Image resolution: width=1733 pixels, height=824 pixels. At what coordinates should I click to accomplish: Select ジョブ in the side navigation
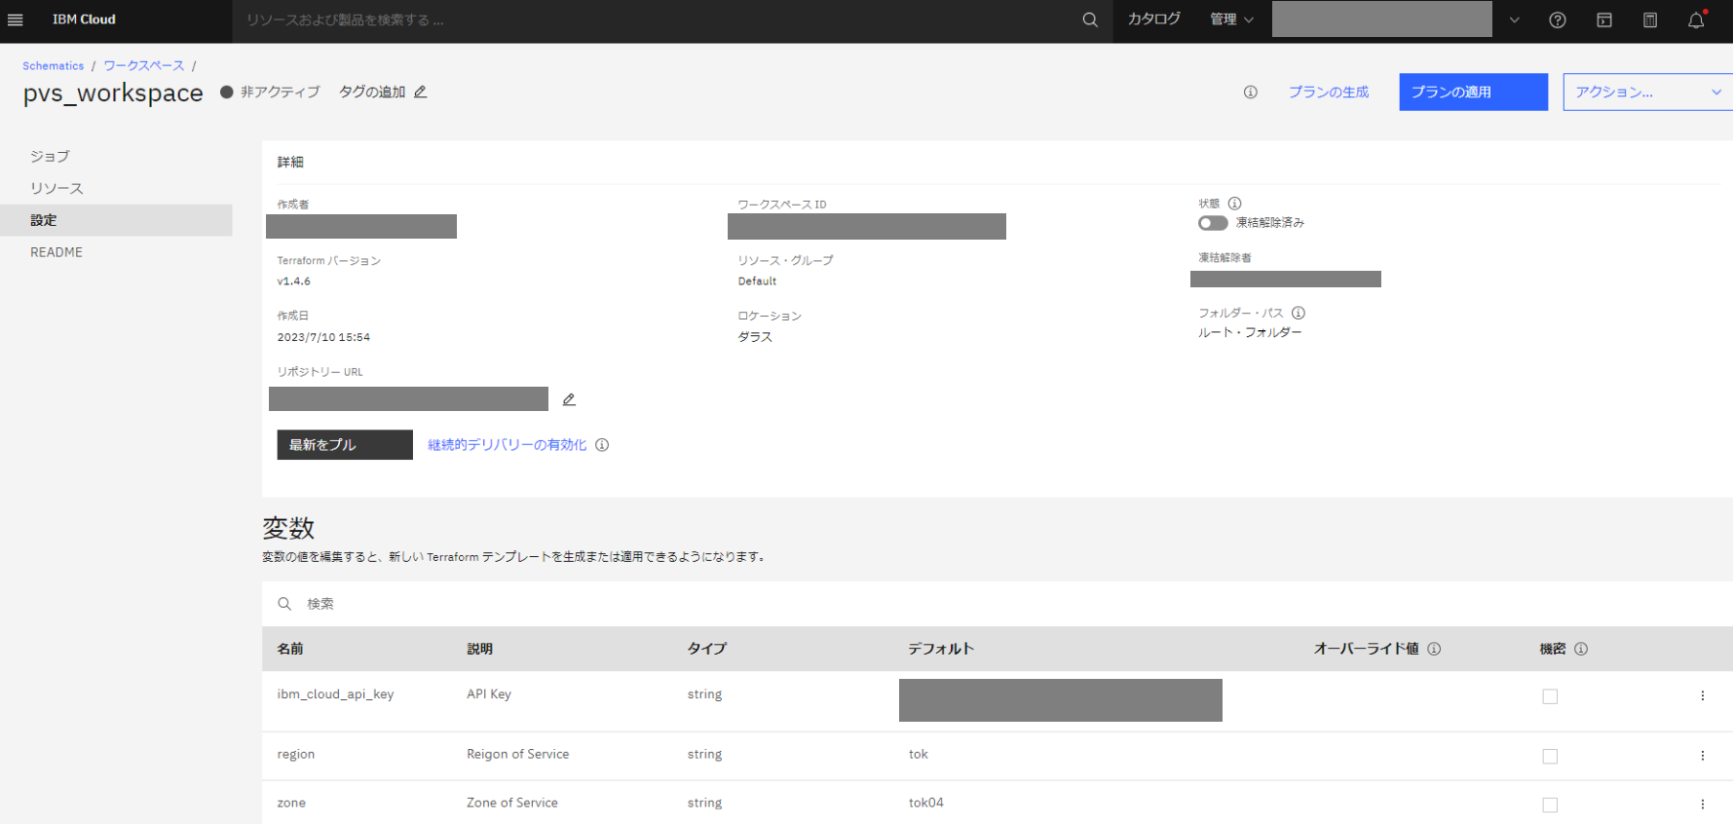coord(50,156)
